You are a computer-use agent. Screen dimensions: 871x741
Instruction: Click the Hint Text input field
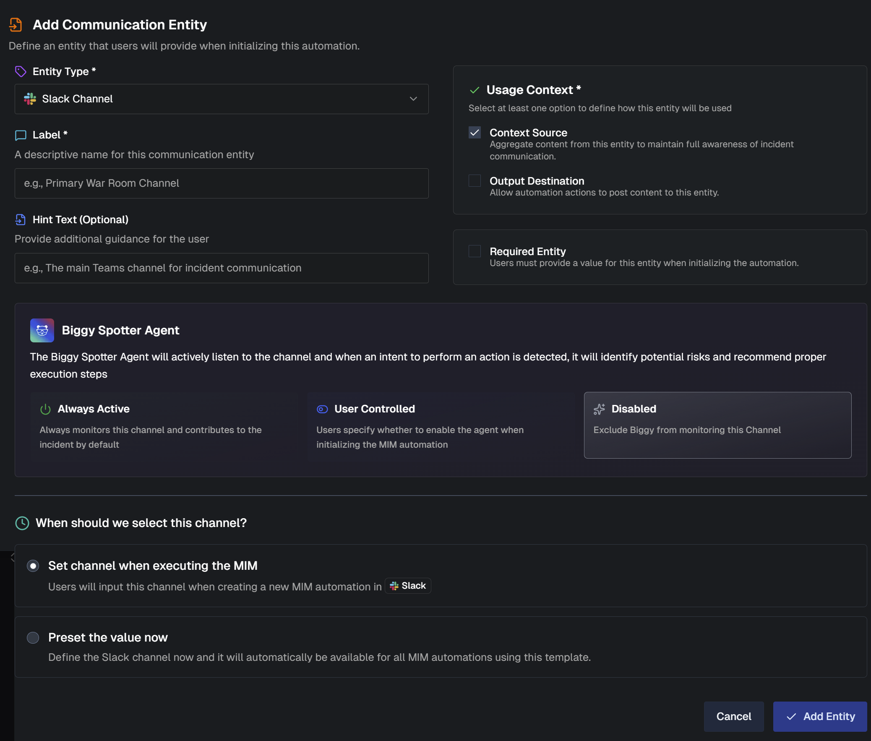point(222,268)
